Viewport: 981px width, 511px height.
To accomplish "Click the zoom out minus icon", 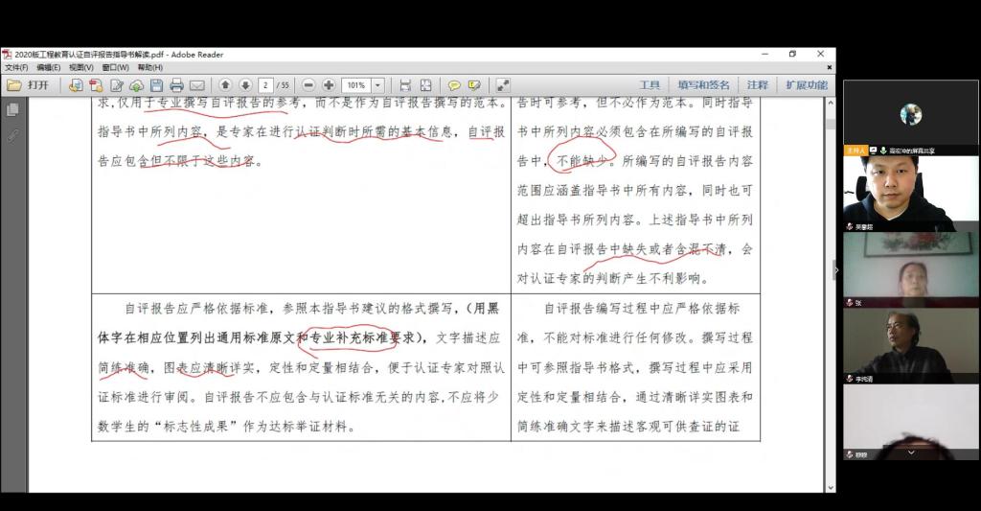I will point(308,85).
